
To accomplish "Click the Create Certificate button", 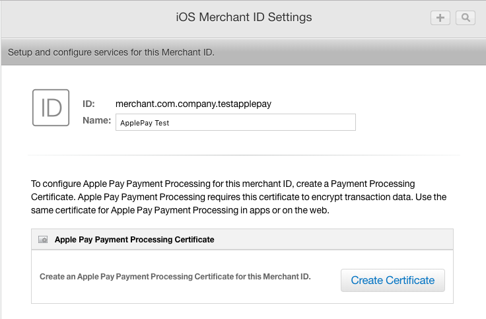I will coord(392,280).
